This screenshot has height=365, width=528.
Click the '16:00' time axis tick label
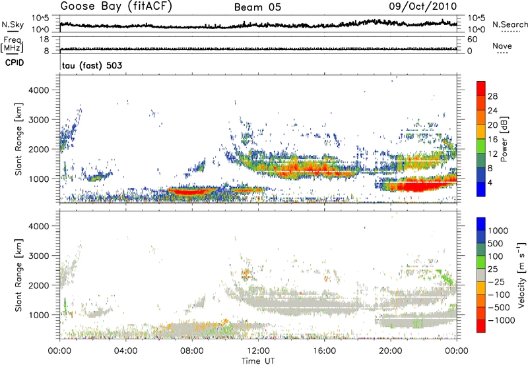point(324,351)
